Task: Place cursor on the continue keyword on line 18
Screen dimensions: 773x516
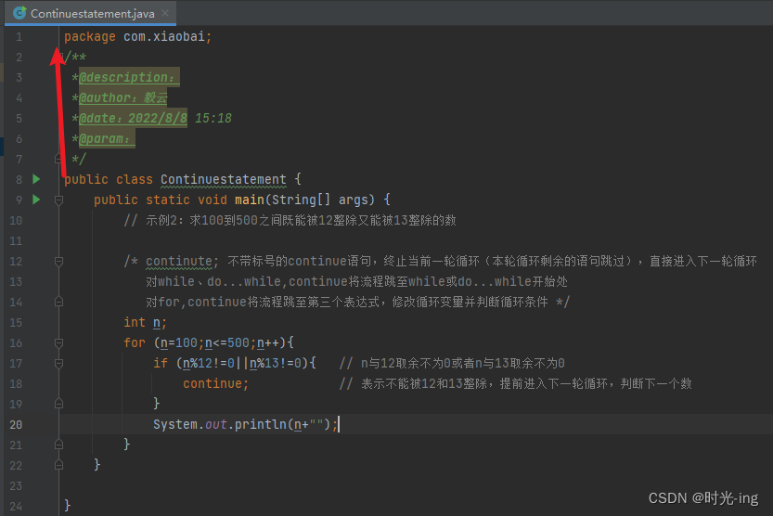Action: pos(215,383)
